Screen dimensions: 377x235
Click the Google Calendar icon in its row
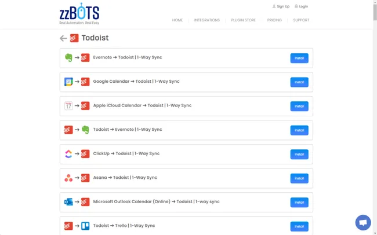pyautogui.click(x=68, y=82)
